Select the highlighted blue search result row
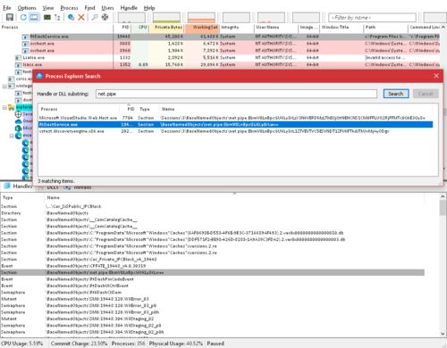The height and width of the screenshot is (348, 447). point(235,125)
